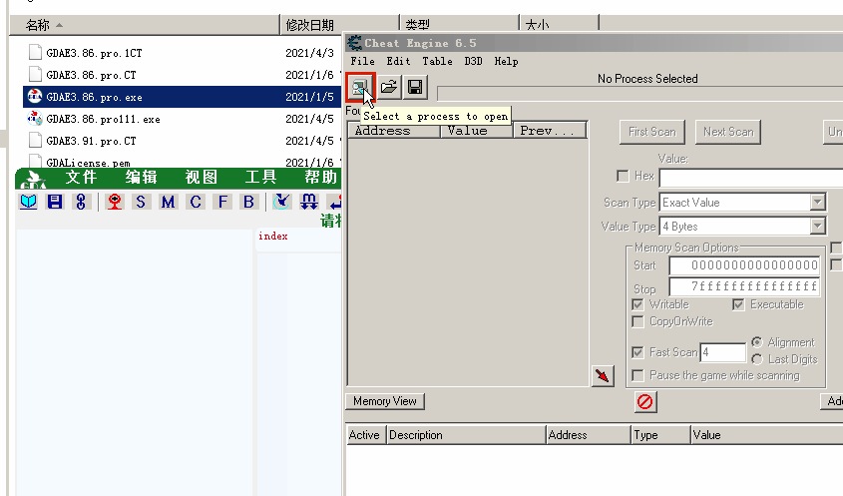
Task: Open Cheat Engine Edit menu
Action: point(398,61)
